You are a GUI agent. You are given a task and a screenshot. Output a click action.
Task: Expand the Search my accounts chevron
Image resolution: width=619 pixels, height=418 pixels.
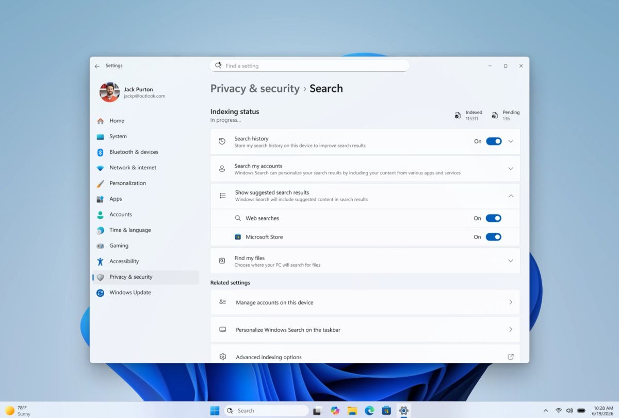pos(511,169)
